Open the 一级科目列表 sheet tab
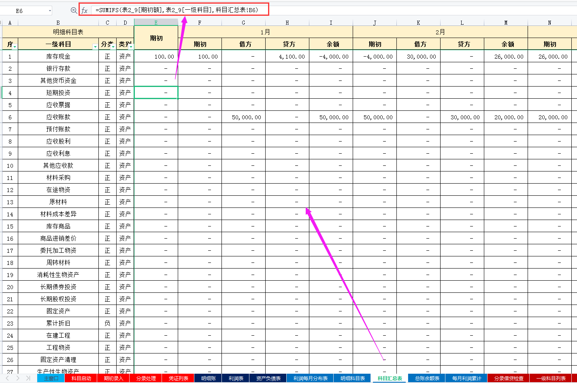 [x=551, y=379]
